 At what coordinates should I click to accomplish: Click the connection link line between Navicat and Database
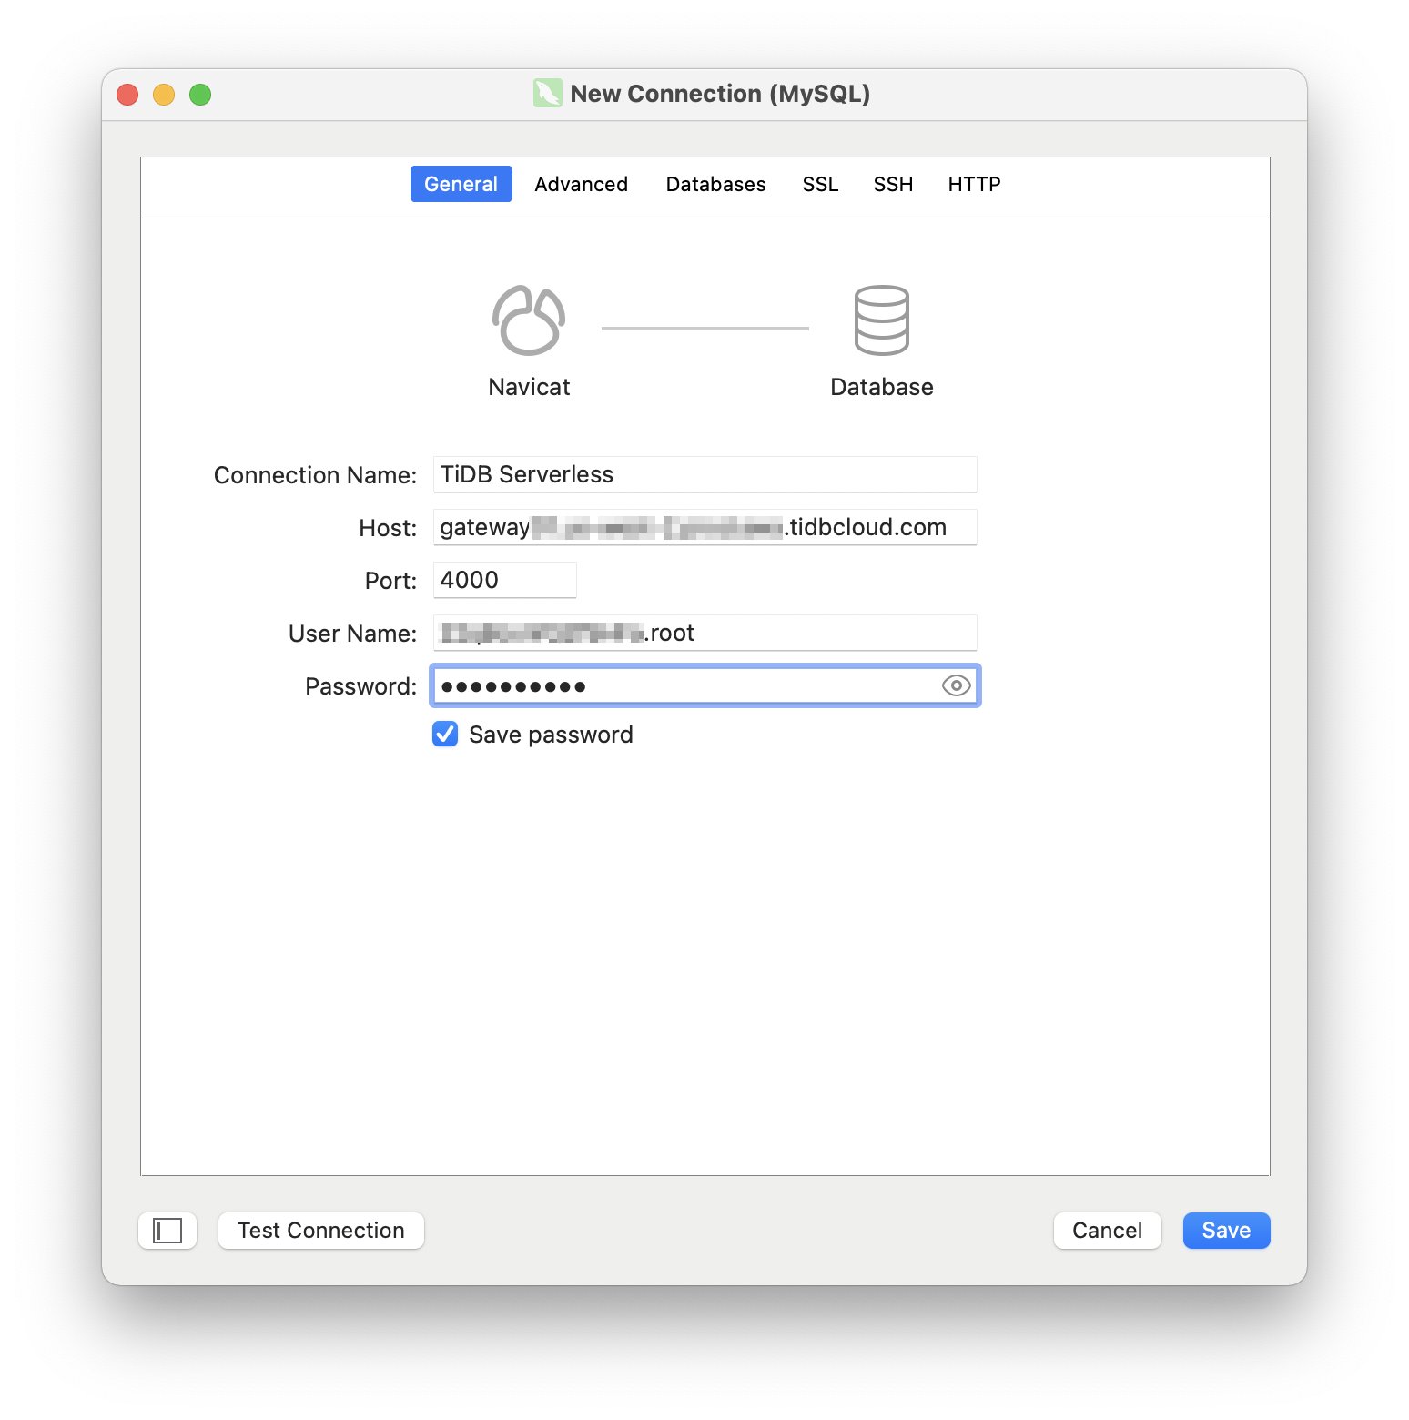coord(704,326)
